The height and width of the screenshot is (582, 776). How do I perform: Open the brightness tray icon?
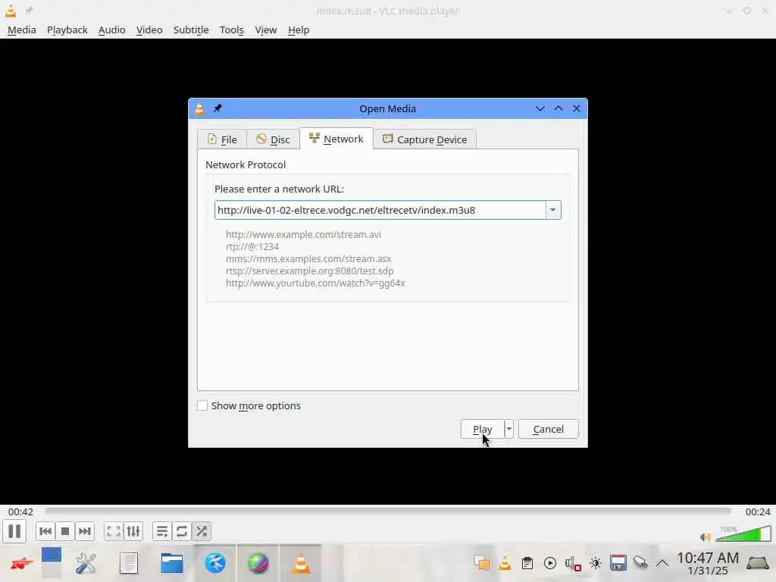pyautogui.click(x=596, y=563)
